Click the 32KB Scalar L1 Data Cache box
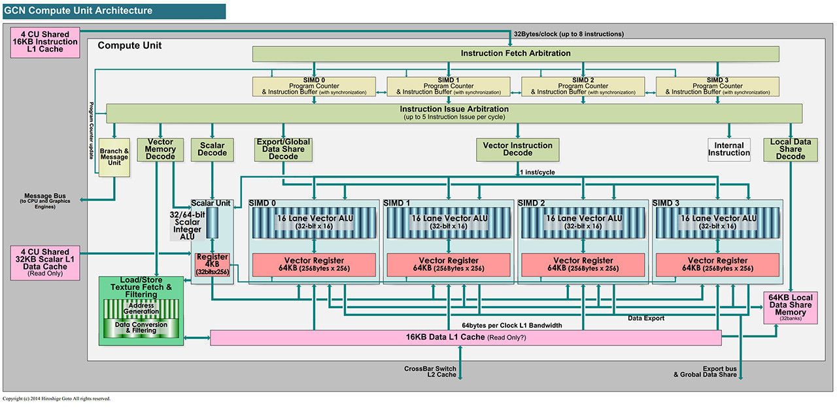 (44, 262)
